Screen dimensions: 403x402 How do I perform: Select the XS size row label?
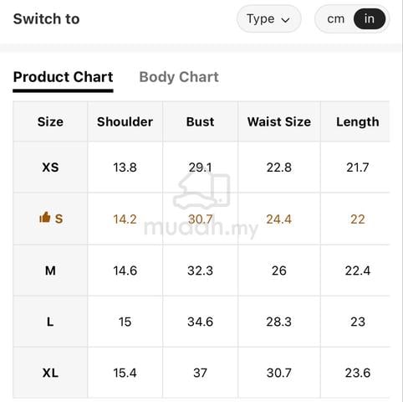(50, 167)
